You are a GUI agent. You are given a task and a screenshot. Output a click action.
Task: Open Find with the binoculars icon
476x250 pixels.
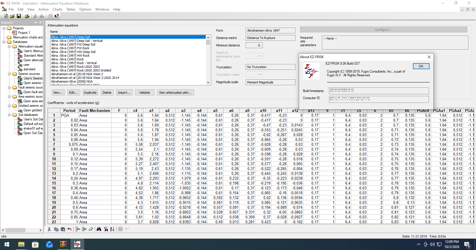[99, 229]
